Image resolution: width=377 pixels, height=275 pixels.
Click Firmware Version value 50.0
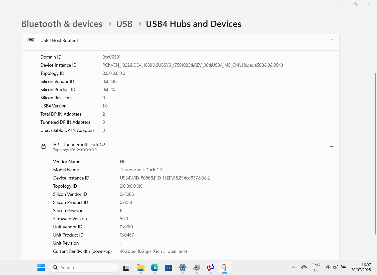(124, 219)
